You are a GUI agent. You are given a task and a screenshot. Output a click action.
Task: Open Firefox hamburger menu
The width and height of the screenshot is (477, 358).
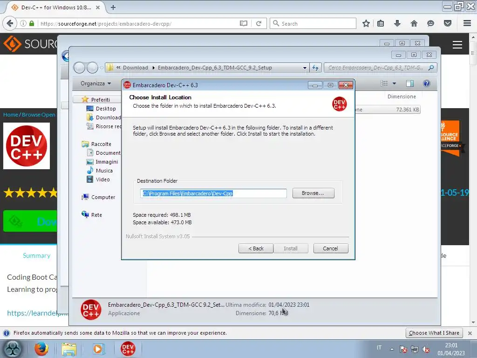(x=467, y=23)
